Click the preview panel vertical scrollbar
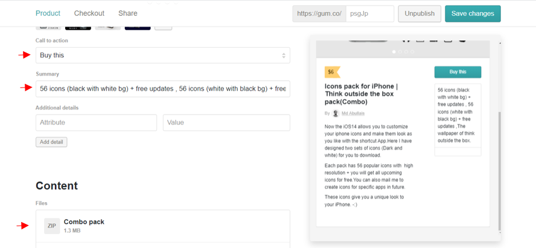The height and width of the screenshot is (248, 536). 499,169
